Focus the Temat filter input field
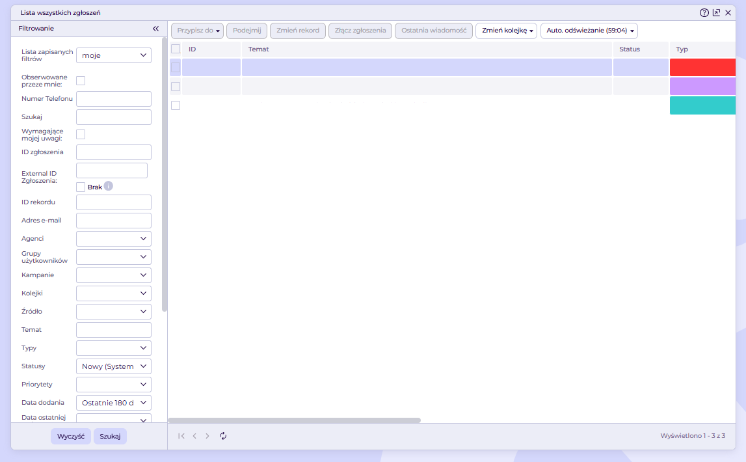This screenshot has height=462, width=746. [x=114, y=330]
